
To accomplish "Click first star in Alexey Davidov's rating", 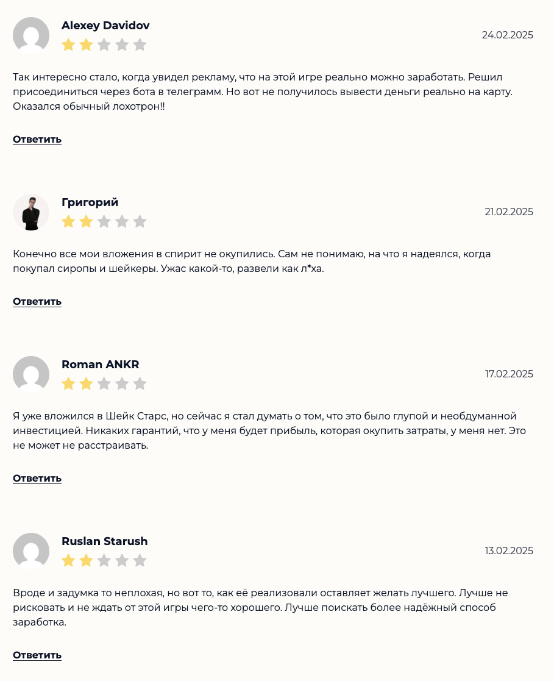I will point(68,45).
